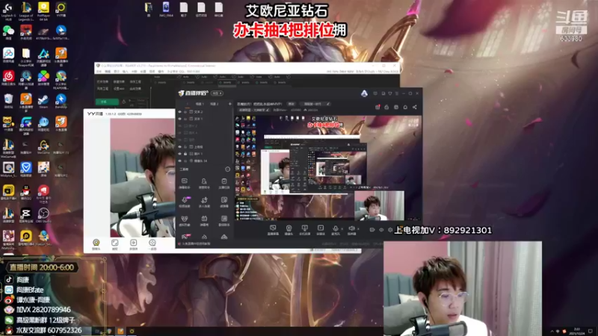This screenshot has width=598, height=336.
Task: Open the share icon in streaming app header
Action: pyautogui.click(x=415, y=107)
